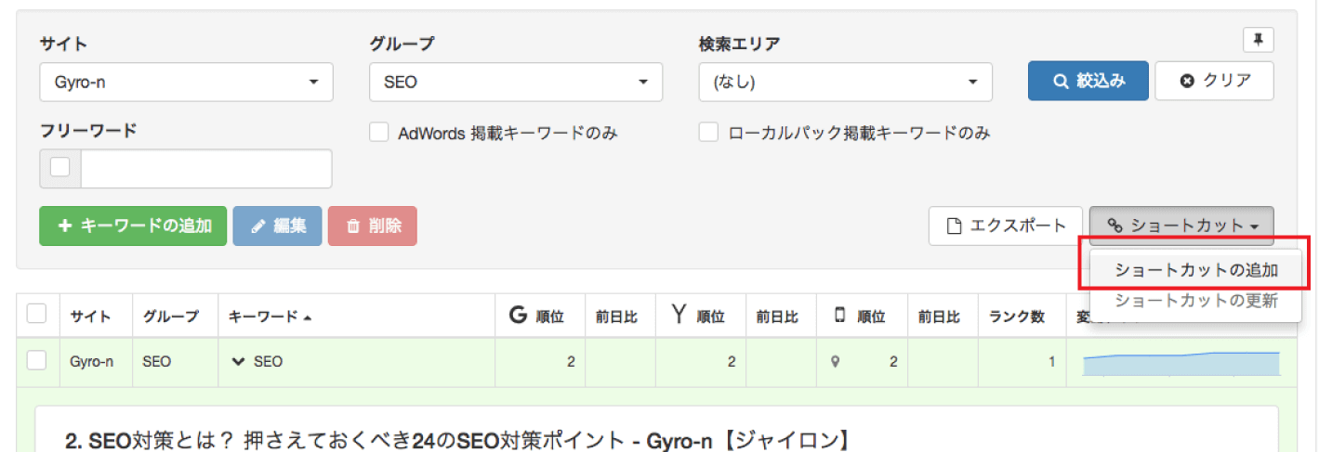Click the ranking trend sparkline chart
This screenshot has width=1319, height=452.
[1181, 362]
